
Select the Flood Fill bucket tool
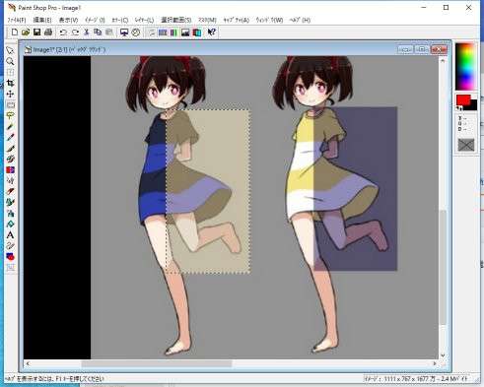10,224
